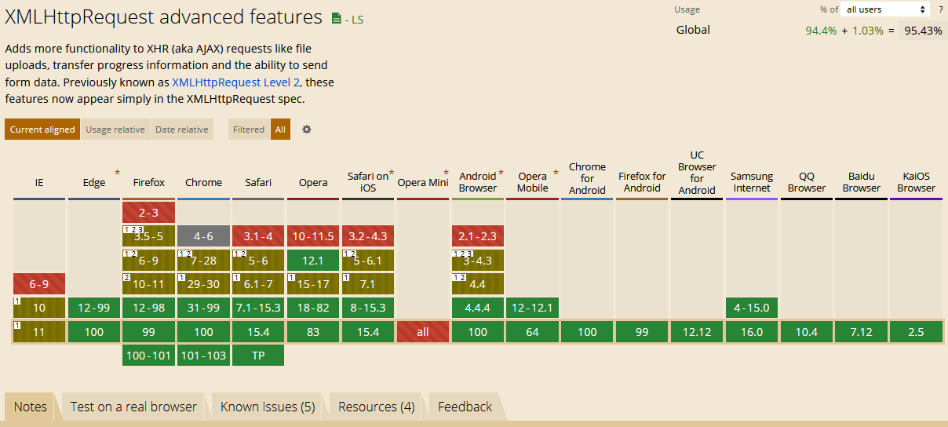Viewport: 948px width, 427px height.
Task: Open the Known issues (5) tab
Action: tap(268, 407)
